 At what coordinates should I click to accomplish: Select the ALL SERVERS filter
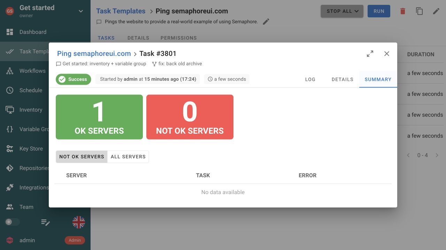click(x=128, y=157)
